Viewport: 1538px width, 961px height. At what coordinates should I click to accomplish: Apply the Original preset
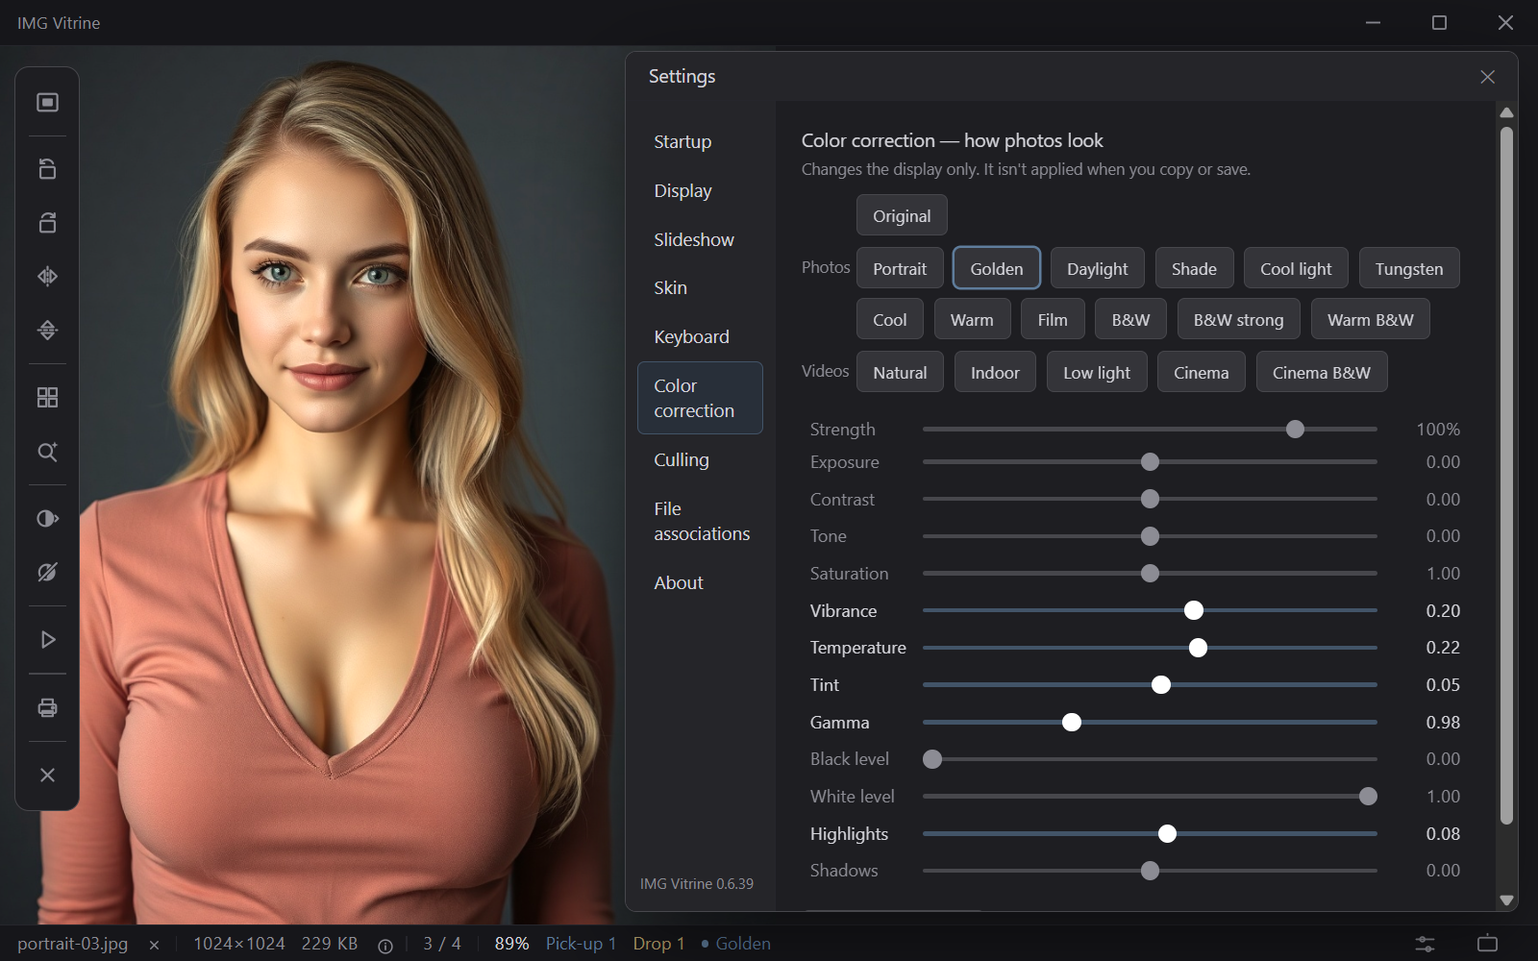click(902, 216)
